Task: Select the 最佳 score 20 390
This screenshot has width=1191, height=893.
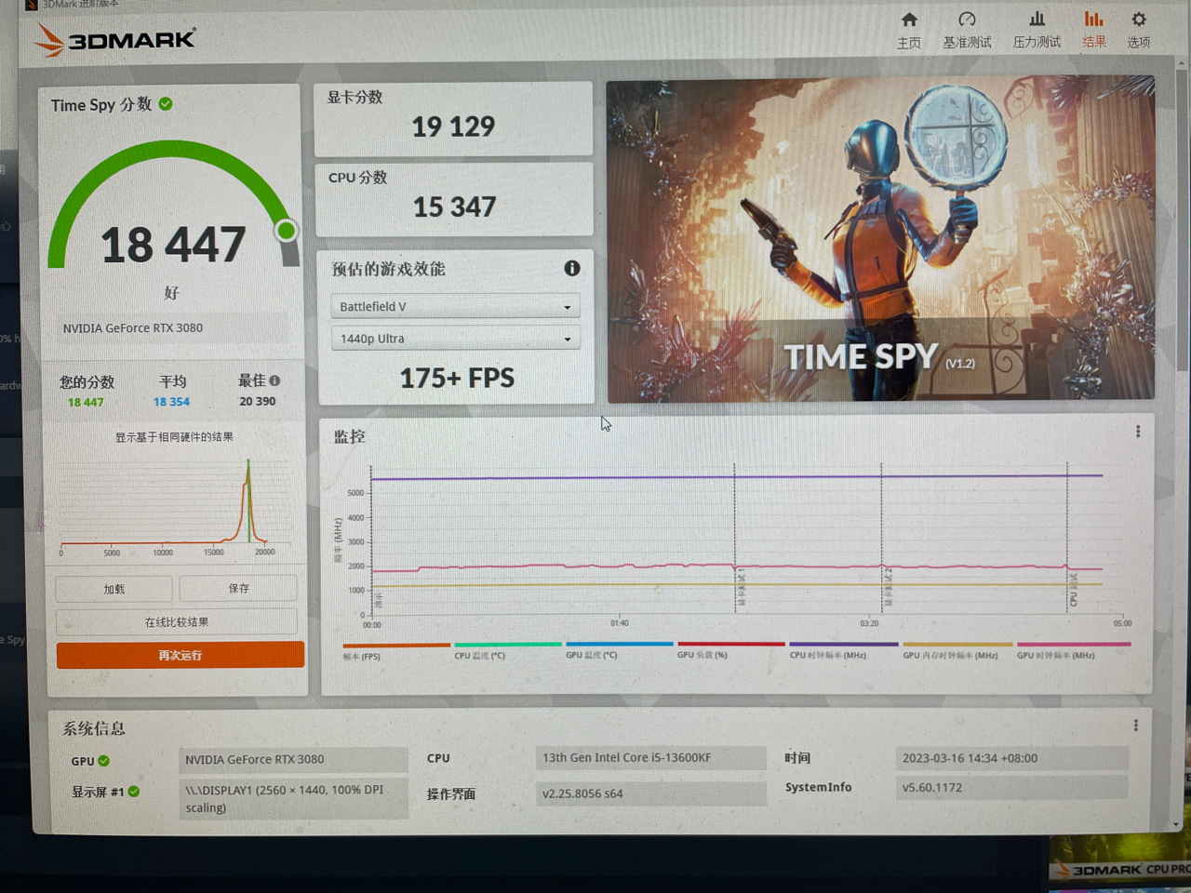Action: pyautogui.click(x=257, y=401)
